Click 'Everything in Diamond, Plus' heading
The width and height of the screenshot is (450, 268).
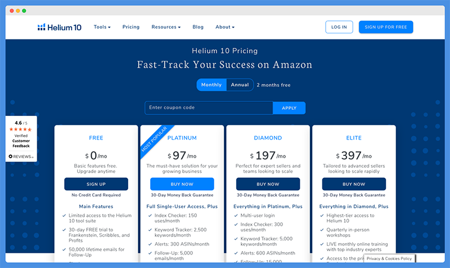tap(354, 207)
